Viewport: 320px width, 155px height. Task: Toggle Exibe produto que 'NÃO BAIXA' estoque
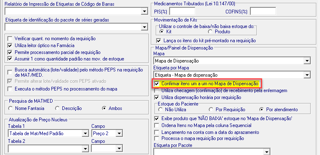pyautogui.click(x=157, y=118)
